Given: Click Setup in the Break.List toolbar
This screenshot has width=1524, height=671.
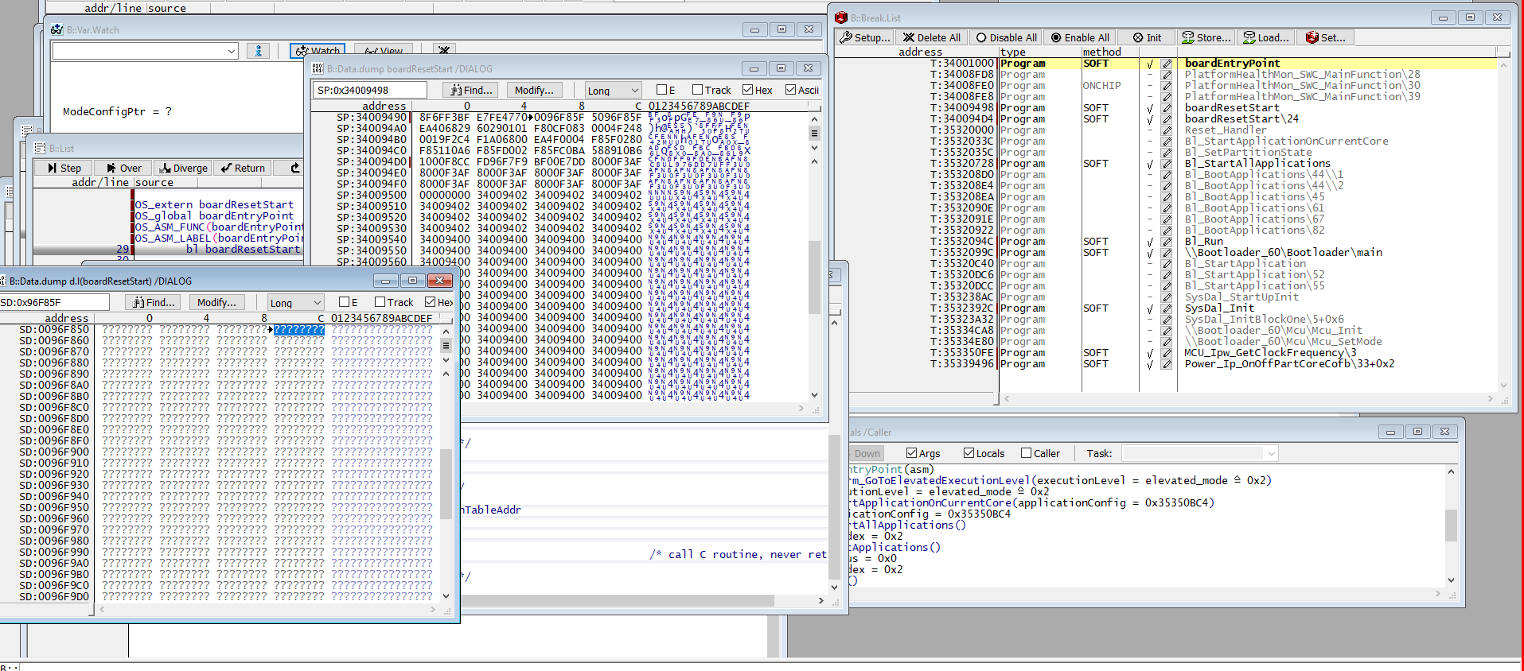Looking at the screenshot, I should click(865, 37).
